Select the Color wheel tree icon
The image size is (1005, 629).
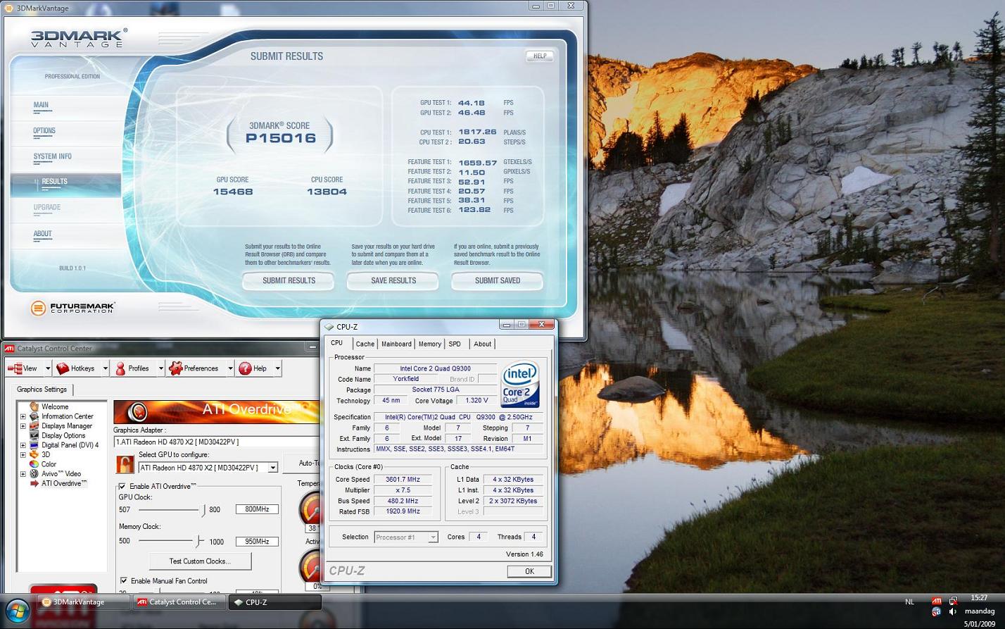[34, 464]
